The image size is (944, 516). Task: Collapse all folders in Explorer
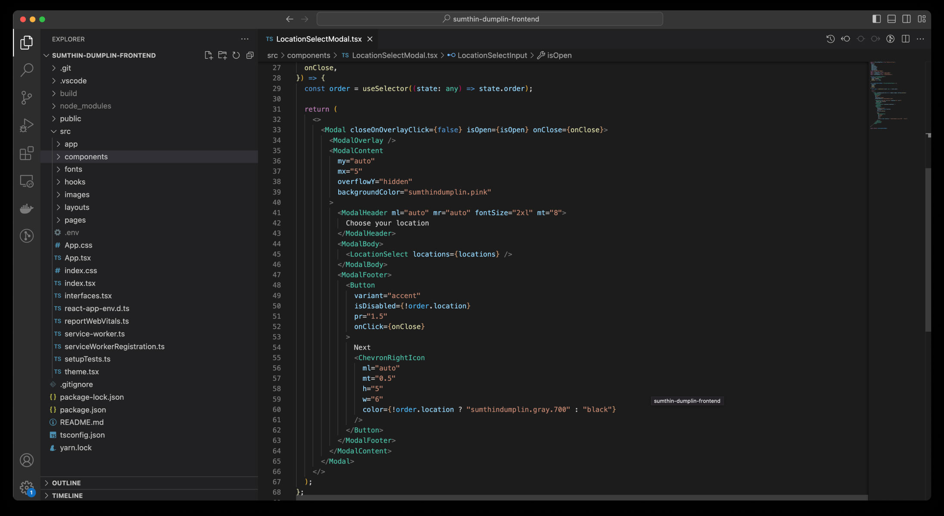tap(250, 55)
